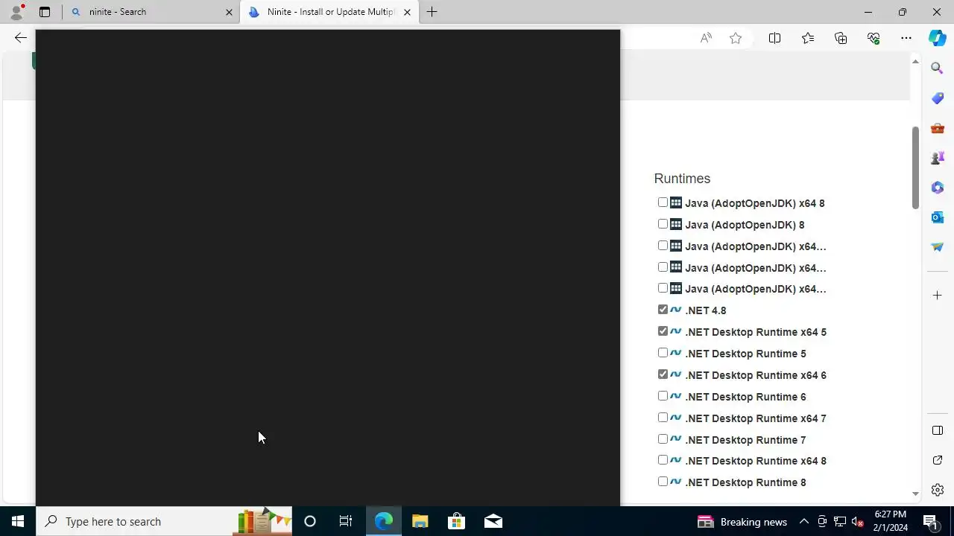Open Collections panel
This screenshot has height=536, width=954.
pyautogui.click(x=841, y=38)
